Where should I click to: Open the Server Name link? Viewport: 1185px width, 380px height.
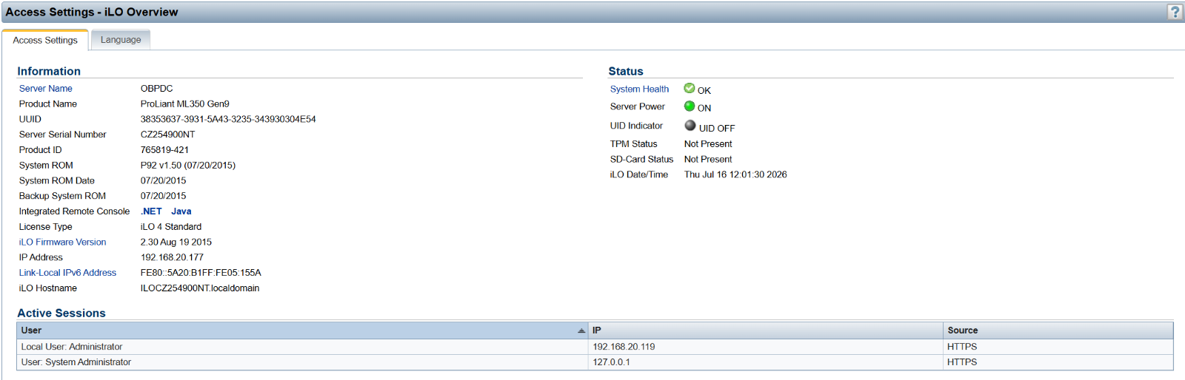tap(45, 89)
